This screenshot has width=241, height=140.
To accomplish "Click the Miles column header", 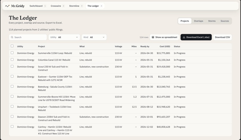I will click(x=134, y=46).
